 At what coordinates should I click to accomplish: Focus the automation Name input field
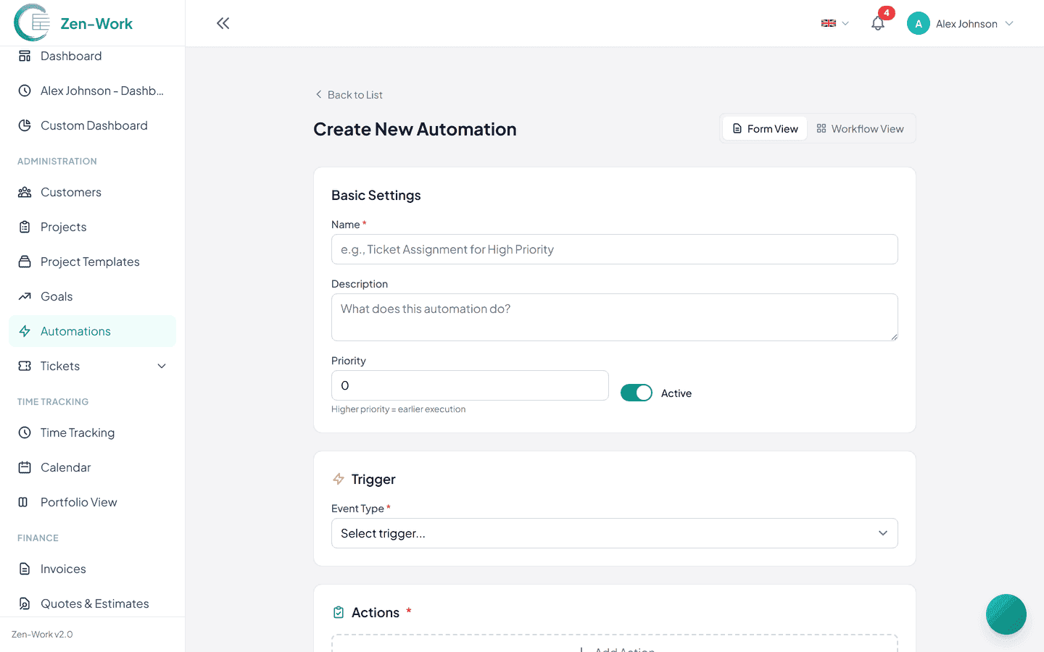615,249
